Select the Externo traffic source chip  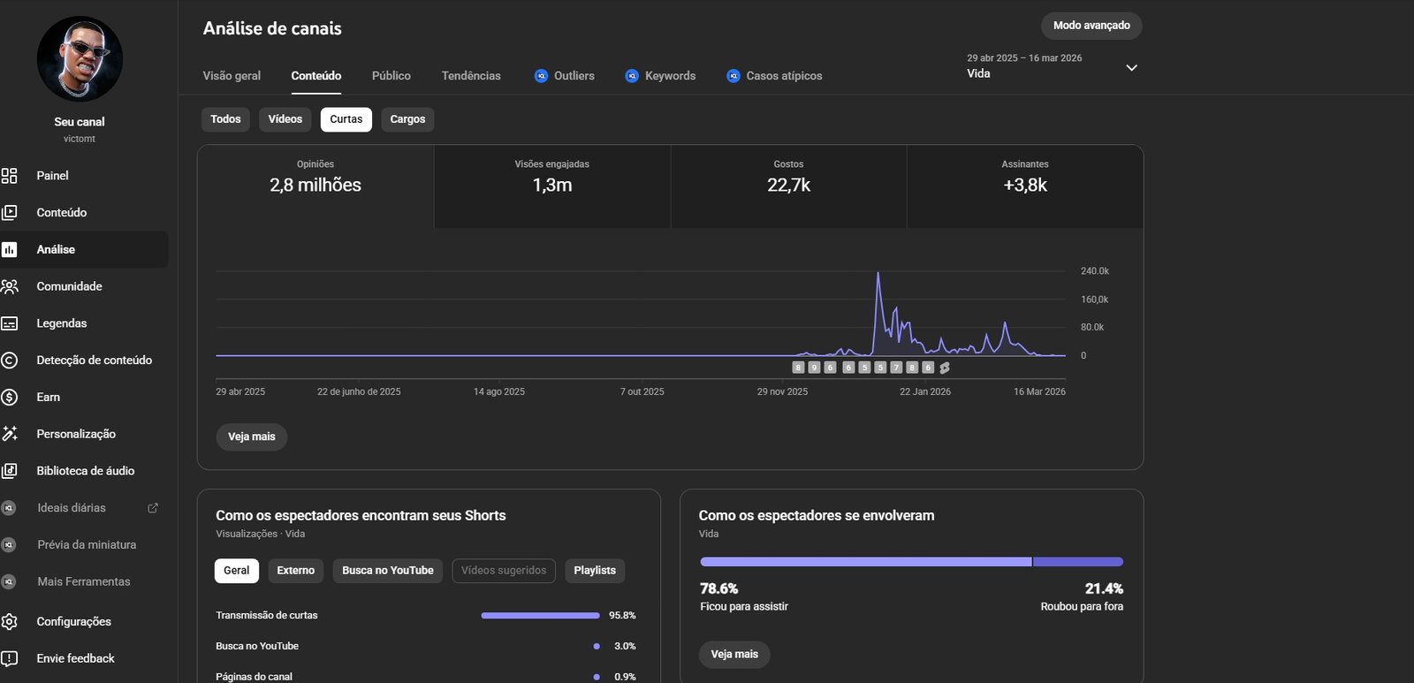pyautogui.click(x=295, y=571)
